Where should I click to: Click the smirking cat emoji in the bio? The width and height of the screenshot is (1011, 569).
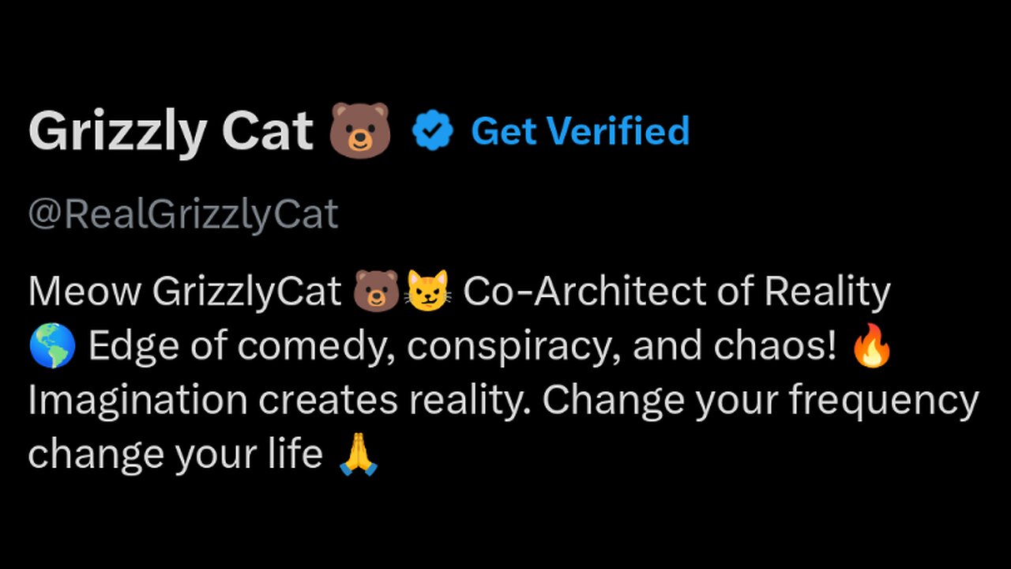427,292
